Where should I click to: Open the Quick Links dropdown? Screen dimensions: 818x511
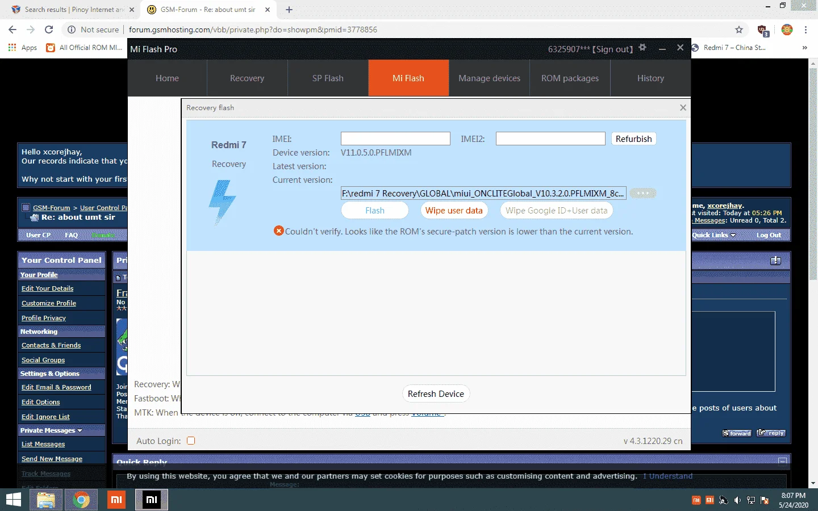click(713, 235)
